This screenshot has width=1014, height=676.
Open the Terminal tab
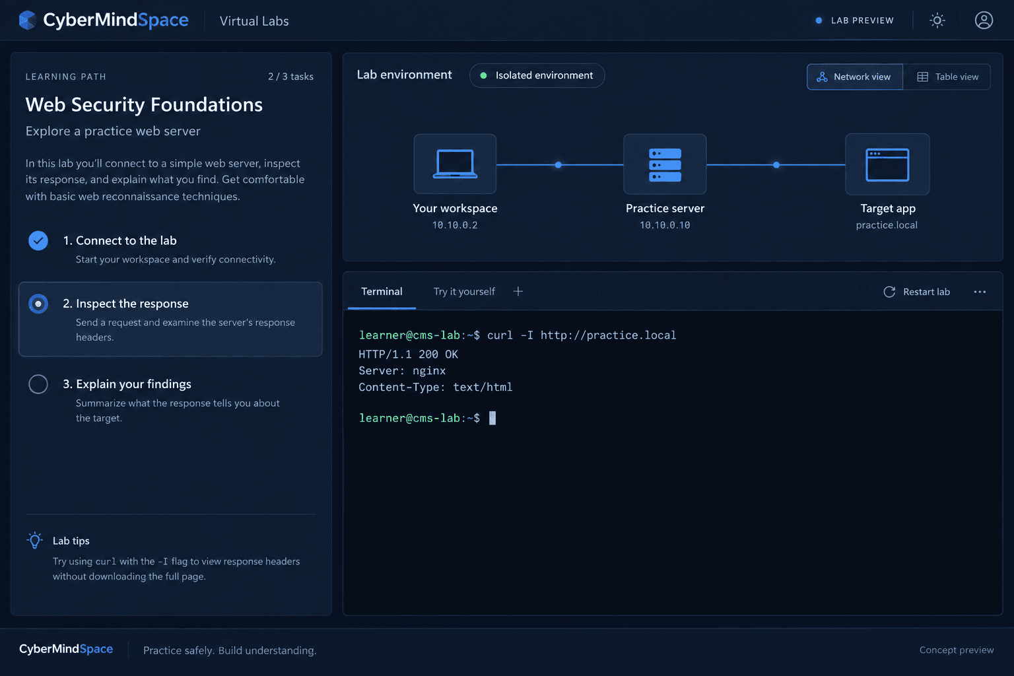click(382, 291)
